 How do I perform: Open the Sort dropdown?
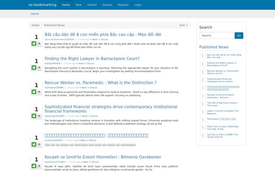tap(183, 25)
